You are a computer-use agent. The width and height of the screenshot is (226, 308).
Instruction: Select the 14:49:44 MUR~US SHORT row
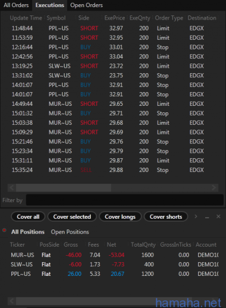[x=113, y=104]
